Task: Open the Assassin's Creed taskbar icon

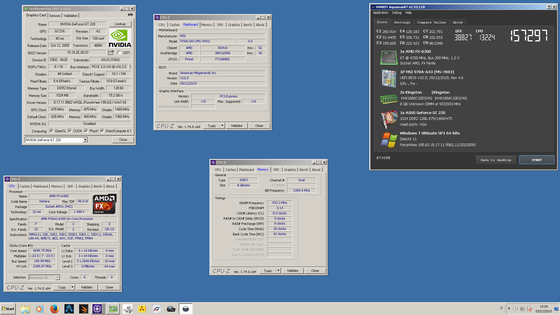Action: click(69, 309)
